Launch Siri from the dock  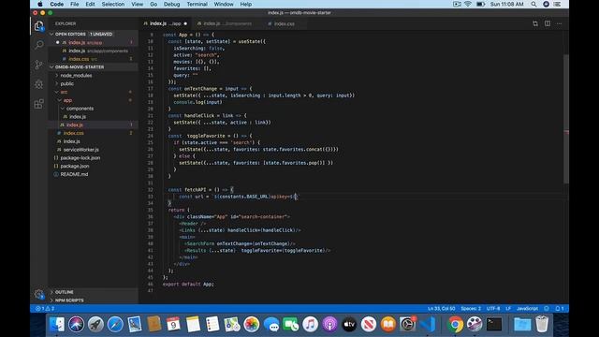pos(77,325)
